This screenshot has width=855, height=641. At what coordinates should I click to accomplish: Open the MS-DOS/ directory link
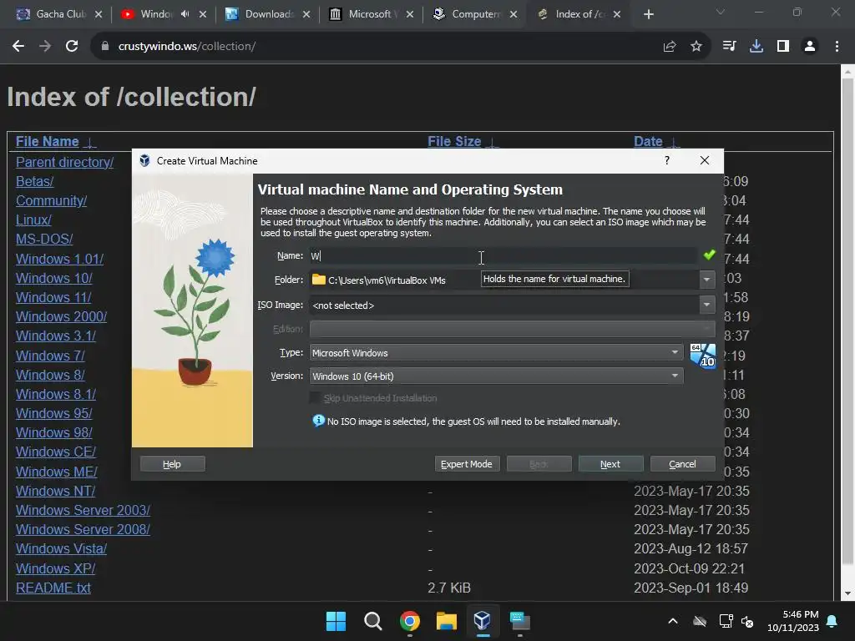click(44, 240)
